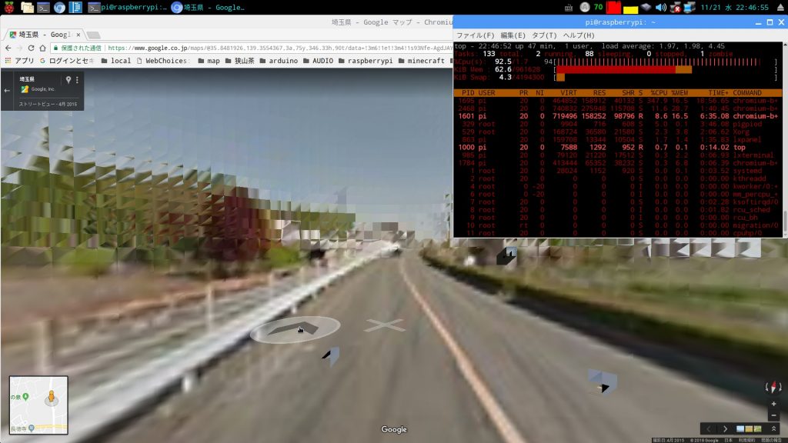The width and height of the screenshot is (788, 443).
Task: Switch to the 埼玉県 Google Maps tab
Action: (45, 35)
